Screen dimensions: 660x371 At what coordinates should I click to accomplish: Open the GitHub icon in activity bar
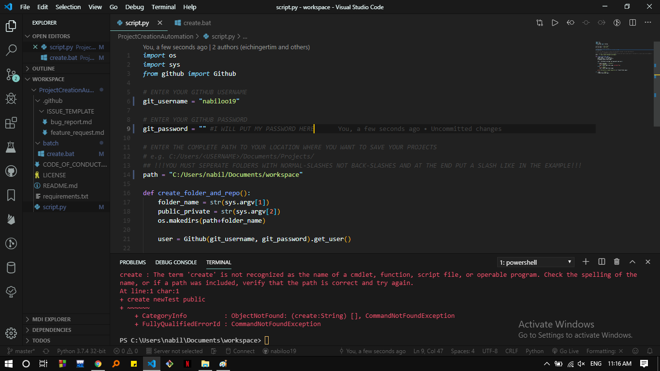pyautogui.click(x=11, y=171)
